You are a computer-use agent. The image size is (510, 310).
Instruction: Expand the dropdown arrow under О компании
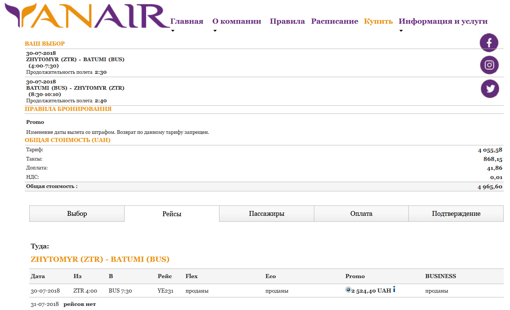(x=215, y=31)
